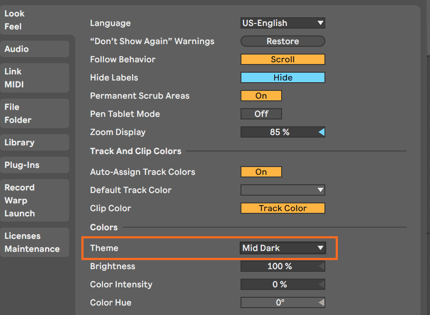430x315 pixels.
Task: Click the Follow Behavior label
Action: [123, 60]
